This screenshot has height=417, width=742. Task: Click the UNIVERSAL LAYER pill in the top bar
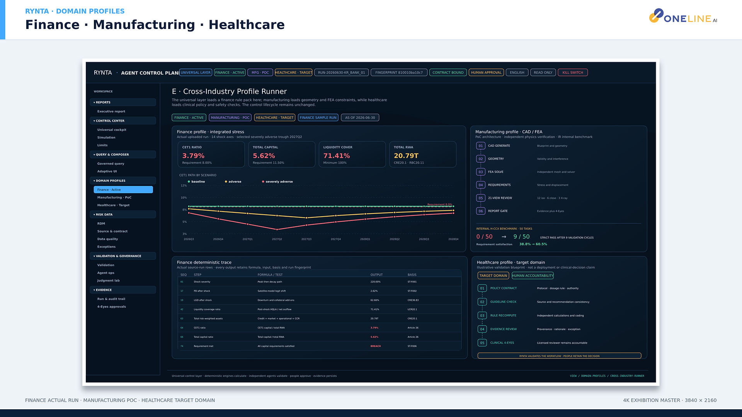[196, 73]
